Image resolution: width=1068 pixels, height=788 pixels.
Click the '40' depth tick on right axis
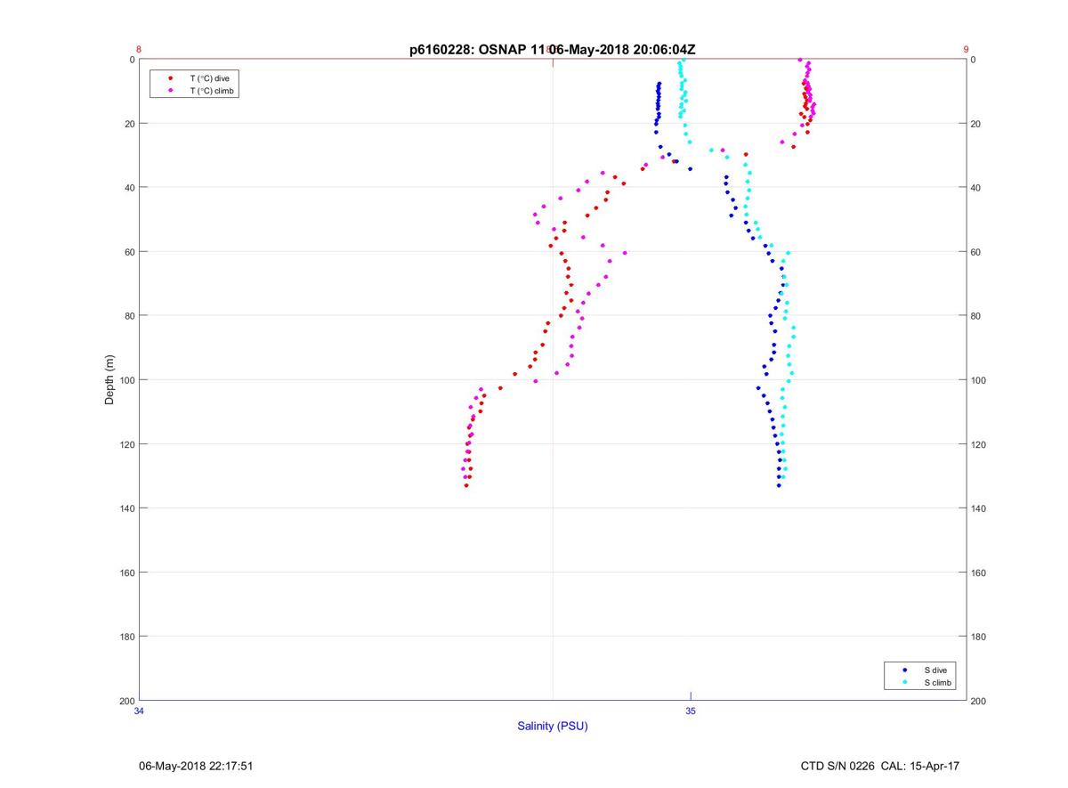pos(976,188)
